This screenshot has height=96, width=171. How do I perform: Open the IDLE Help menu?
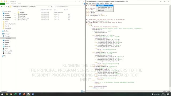[111, 4]
